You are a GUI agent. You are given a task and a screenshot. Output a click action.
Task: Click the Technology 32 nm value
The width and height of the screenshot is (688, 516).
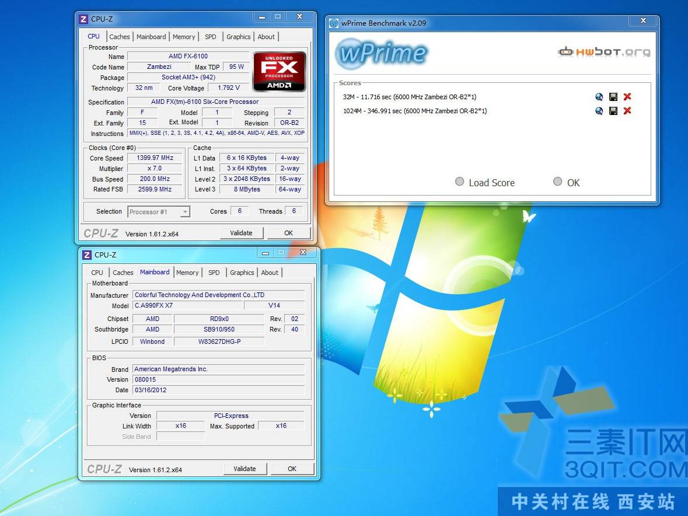144,88
